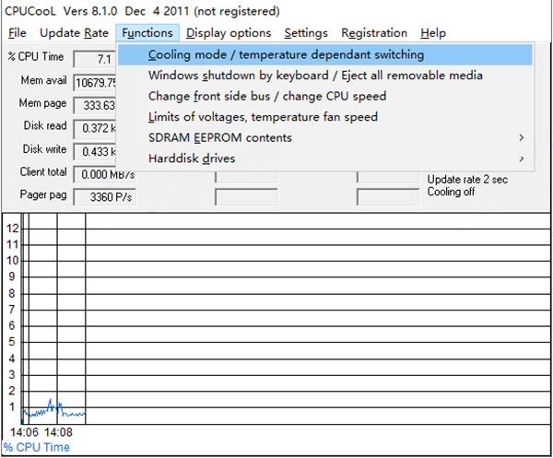Open the Update Rate menu
The width and height of the screenshot is (553, 458).
[x=74, y=33]
